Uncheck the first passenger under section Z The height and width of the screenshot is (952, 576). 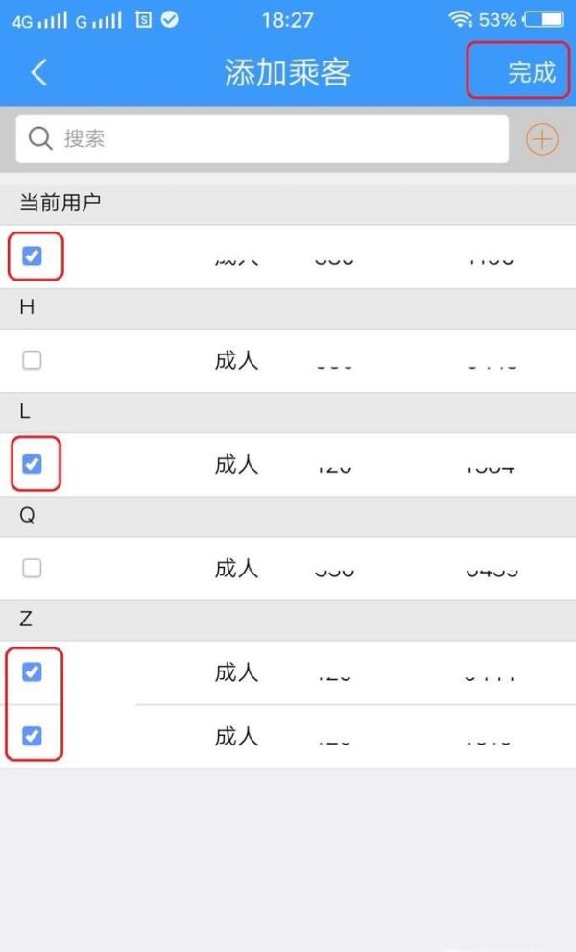tap(32, 671)
